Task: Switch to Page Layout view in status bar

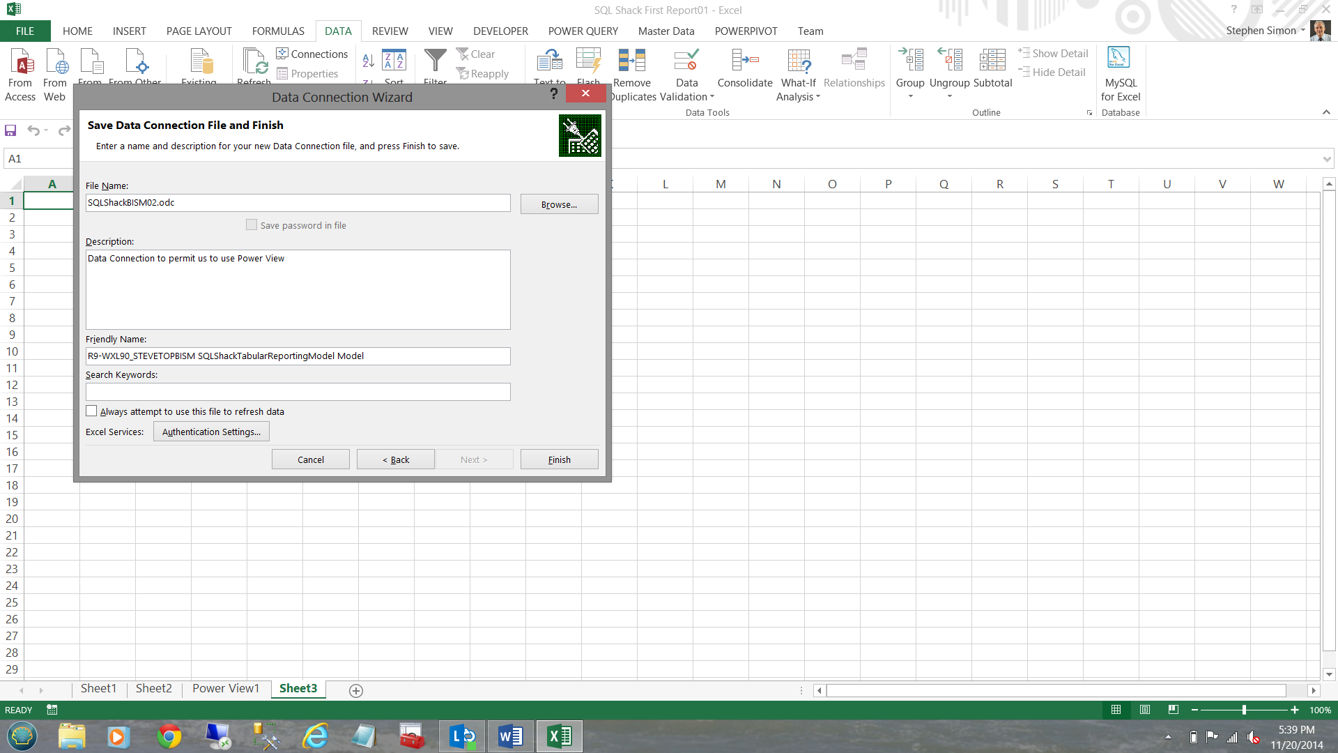Action: click(1145, 710)
